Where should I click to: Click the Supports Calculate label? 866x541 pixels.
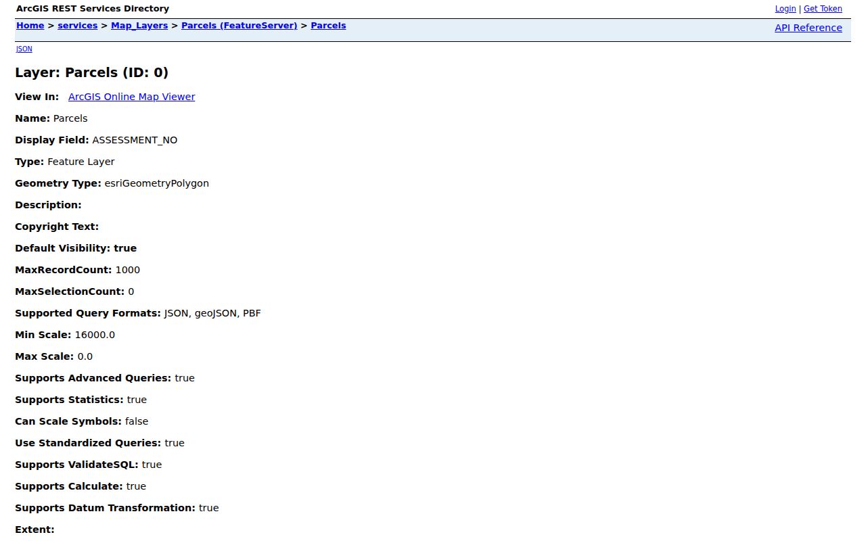click(69, 486)
